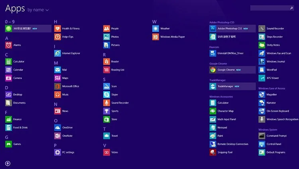Open PC settings gear icon
299x169 pixels.
[57, 152]
